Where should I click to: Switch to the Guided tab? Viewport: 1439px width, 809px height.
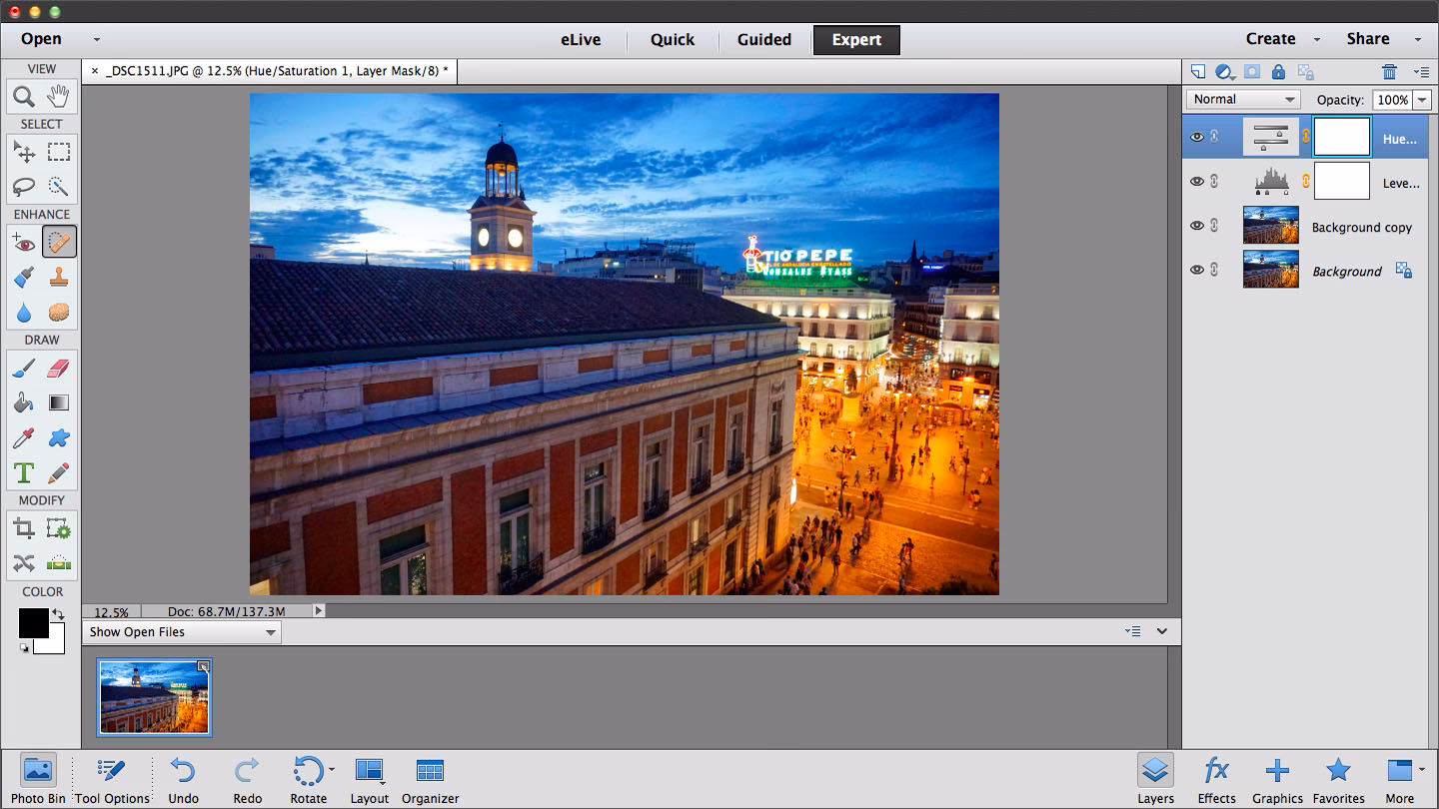point(764,40)
